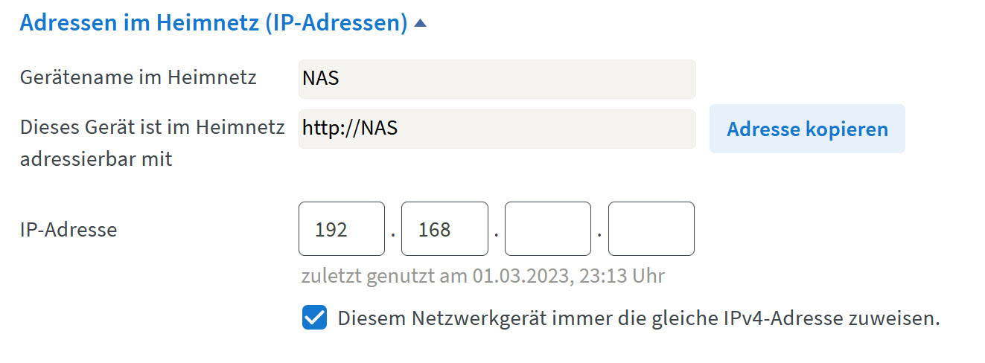Click the zuletzt genutzt am date note
This screenshot has height=363, width=985.
tap(482, 276)
